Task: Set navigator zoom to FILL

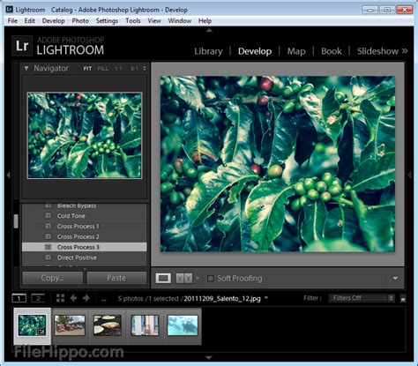Action: (x=103, y=69)
